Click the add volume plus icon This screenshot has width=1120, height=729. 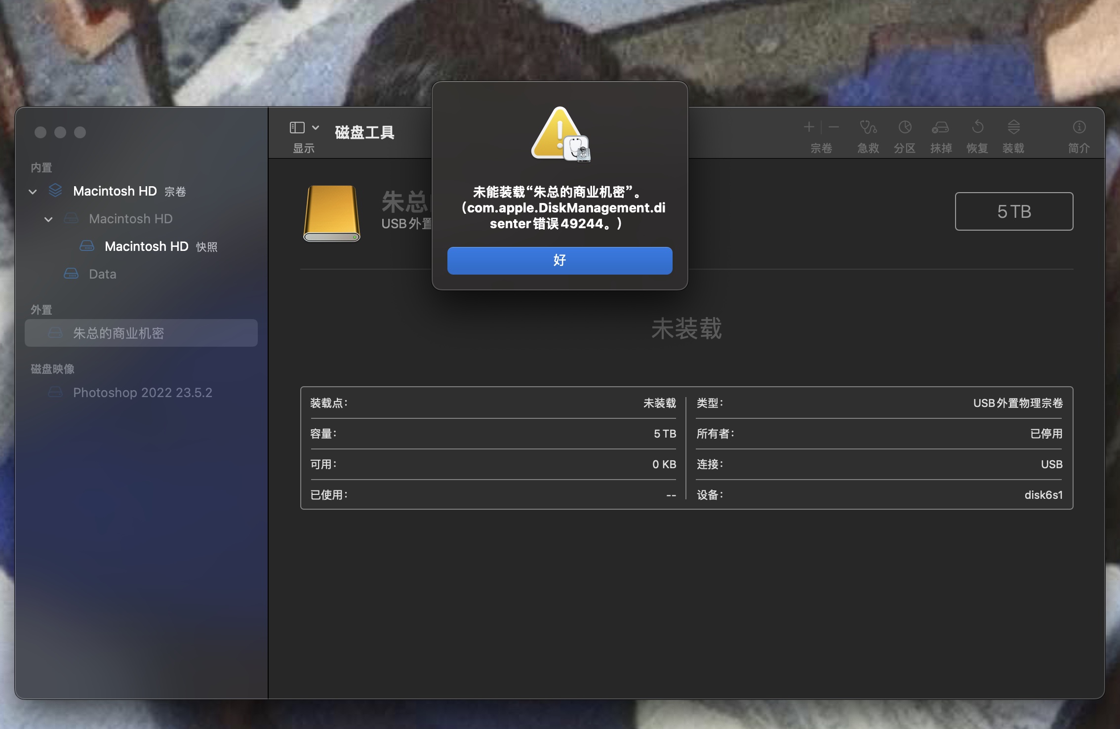point(808,127)
